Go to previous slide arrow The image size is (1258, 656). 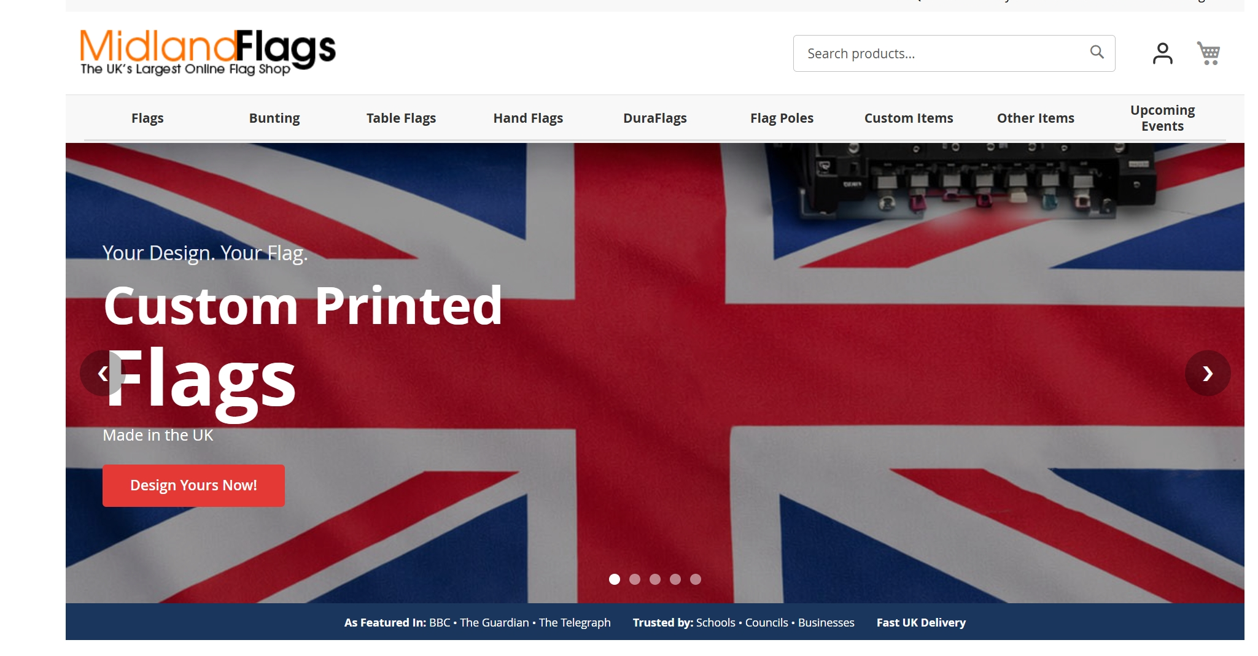point(103,373)
